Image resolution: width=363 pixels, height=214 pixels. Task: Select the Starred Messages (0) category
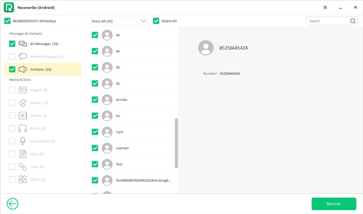(43, 56)
